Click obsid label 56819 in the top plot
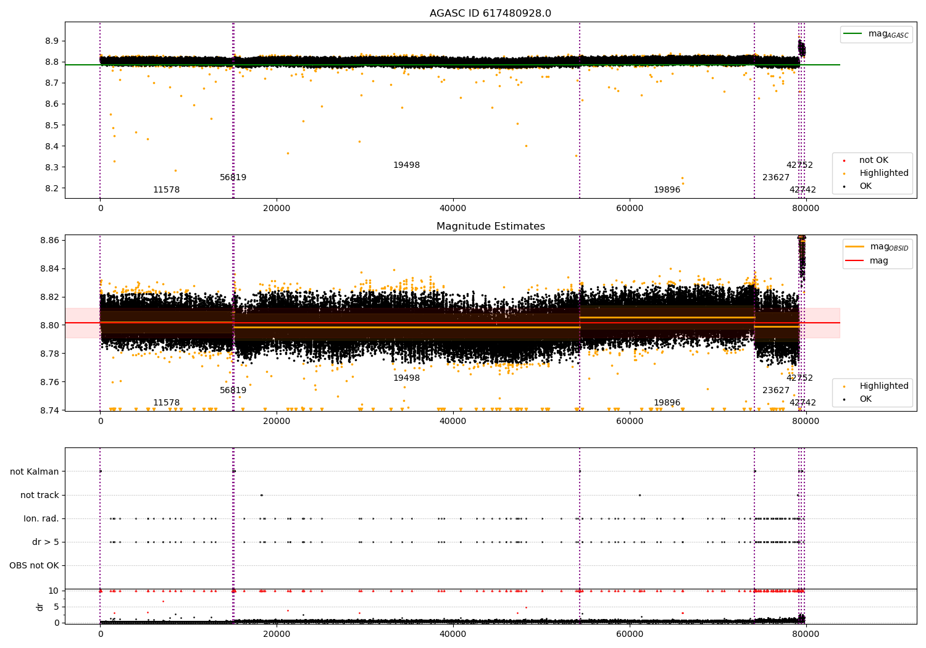 click(233, 178)
